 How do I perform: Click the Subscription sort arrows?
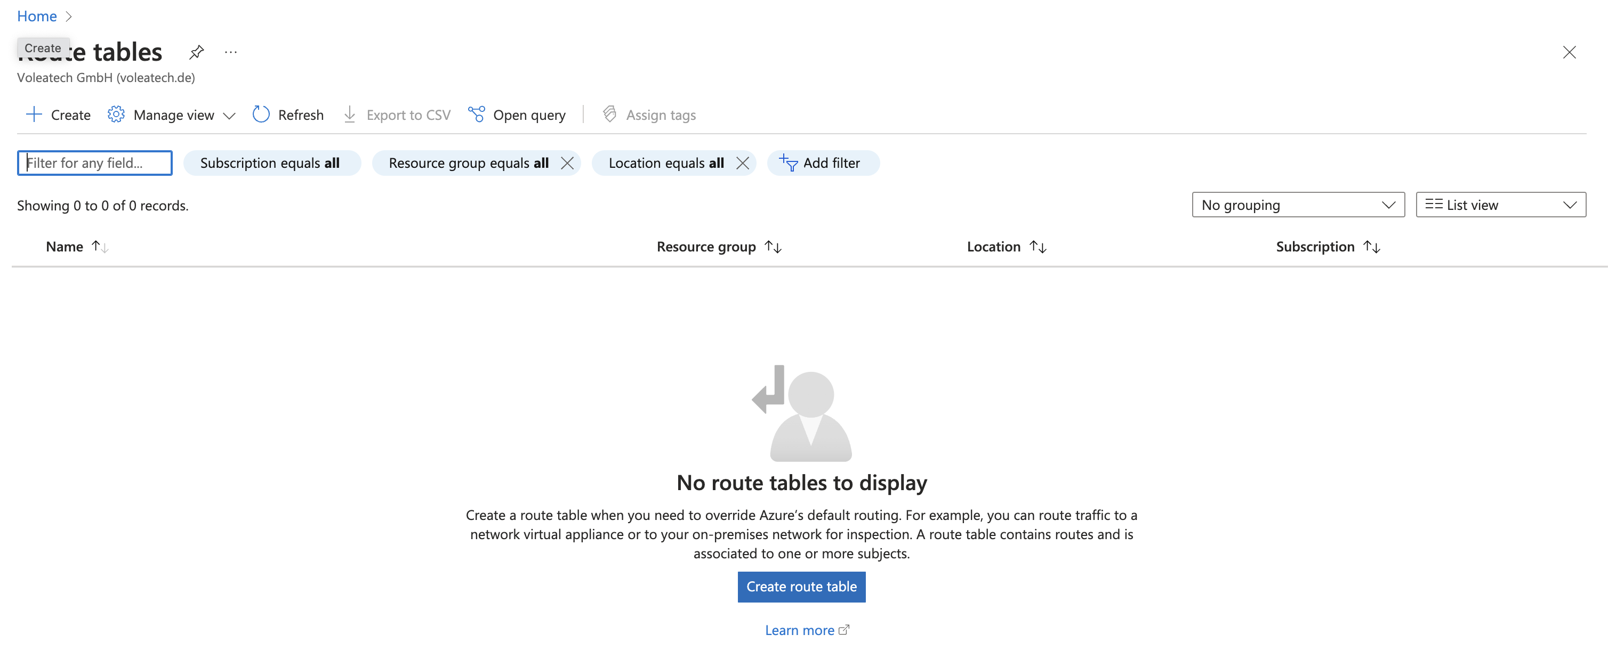click(x=1372, y=247)
